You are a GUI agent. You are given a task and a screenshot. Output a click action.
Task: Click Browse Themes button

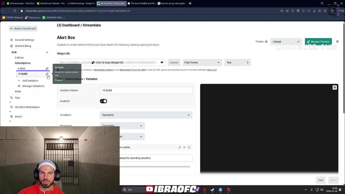click(x=318, y=42)
